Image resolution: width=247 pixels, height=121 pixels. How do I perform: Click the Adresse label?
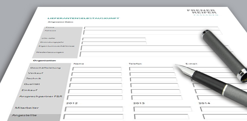tap(50, 31)
